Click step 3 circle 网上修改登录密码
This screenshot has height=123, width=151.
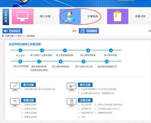[65, 50]
